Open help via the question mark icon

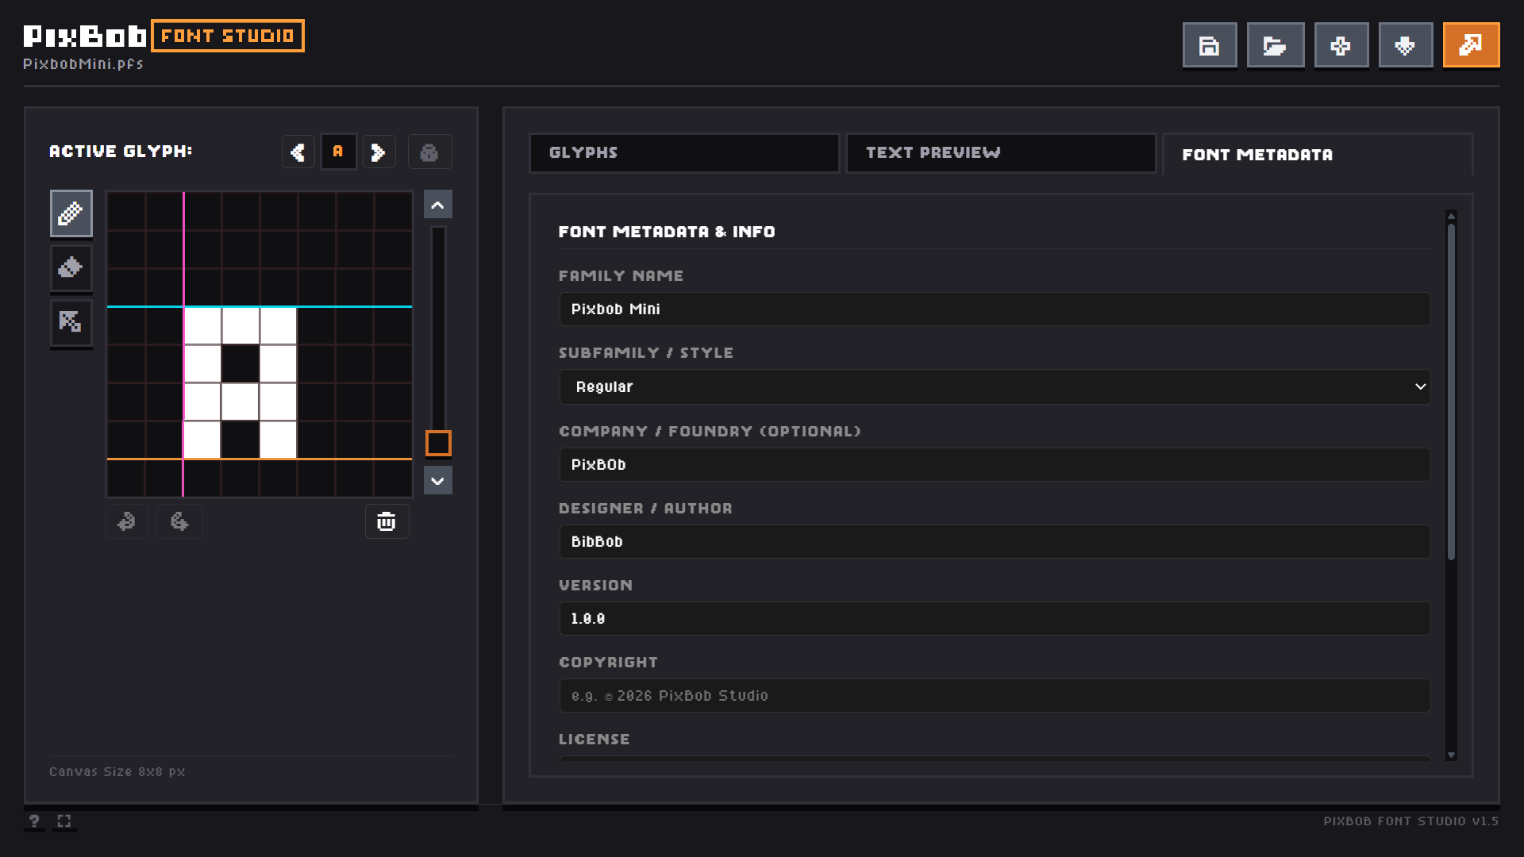[x=34, y=820]
